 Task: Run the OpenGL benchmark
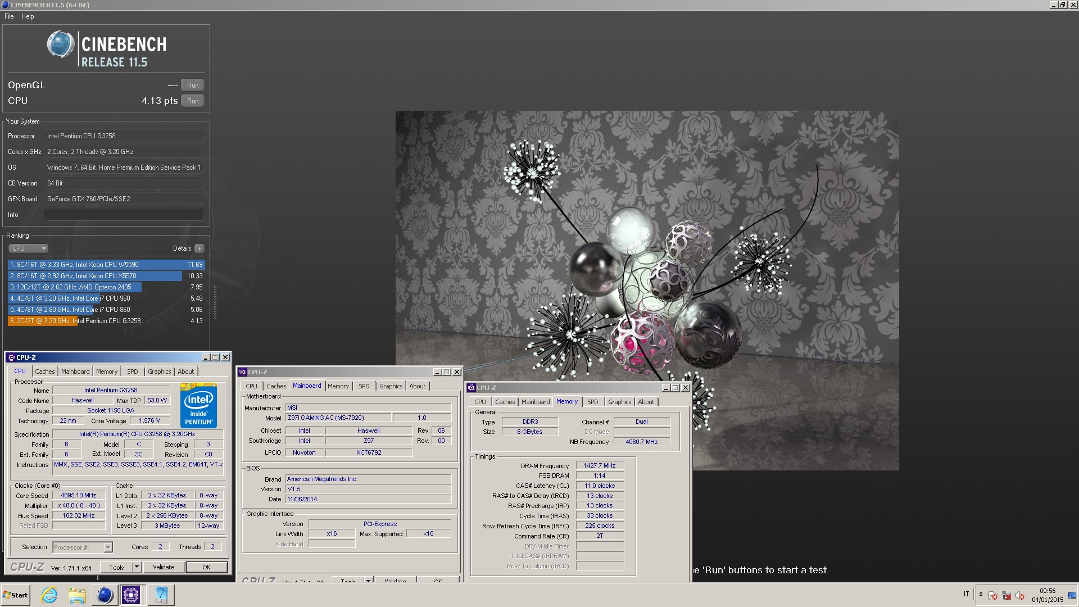coord(193,85)
